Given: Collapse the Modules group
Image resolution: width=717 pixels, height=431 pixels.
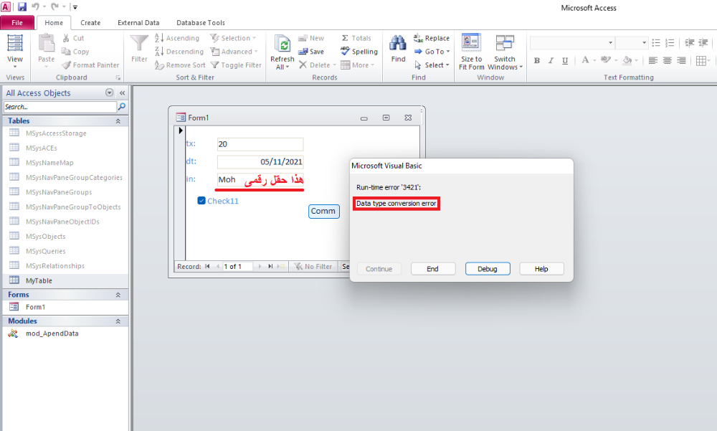Looking at the screenshot, I should (x=118, y=321).
